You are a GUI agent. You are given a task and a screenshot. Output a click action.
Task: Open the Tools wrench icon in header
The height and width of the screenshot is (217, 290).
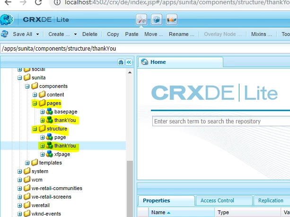pos(141,19)
